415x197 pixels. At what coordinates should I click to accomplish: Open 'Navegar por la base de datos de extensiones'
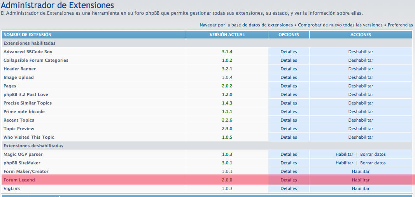(246, 25)
